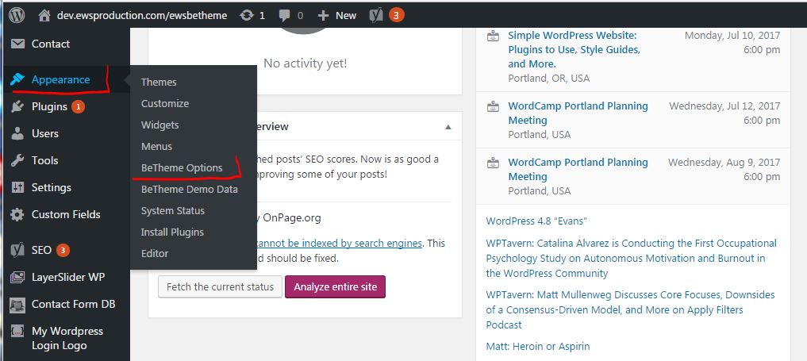The width and height of the screenshot is (807, 361).
Task: Click the LayerSlider WP icon
Action: tap(17, 278)
